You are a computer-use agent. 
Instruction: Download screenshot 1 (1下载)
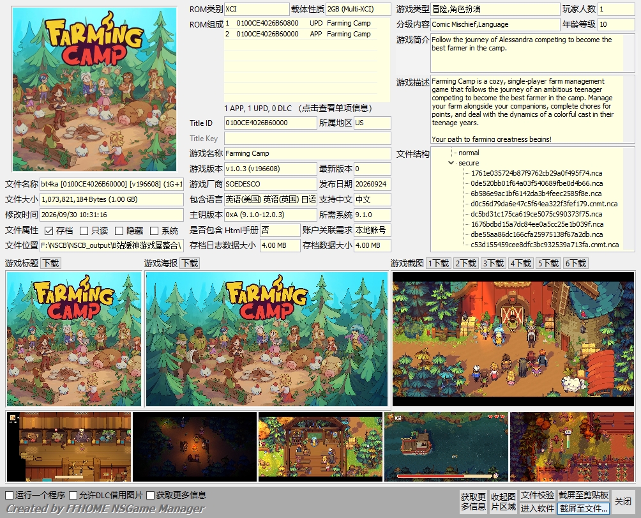pos(438,263)
